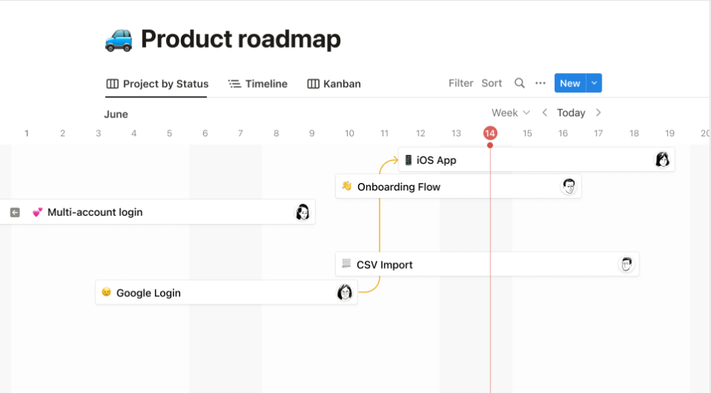Select the Project by Status tab
The image size is (711, 393).
157,84
